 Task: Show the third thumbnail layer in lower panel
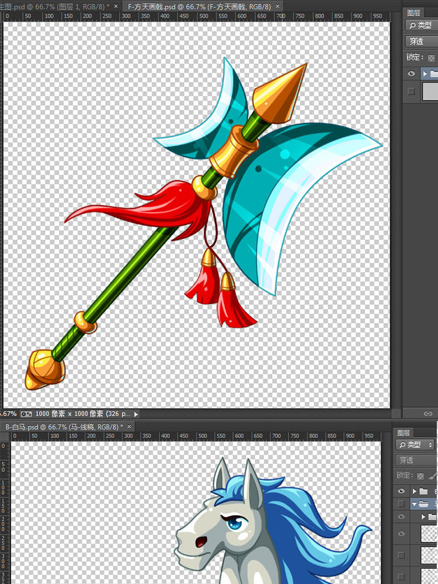coord(401,576)
